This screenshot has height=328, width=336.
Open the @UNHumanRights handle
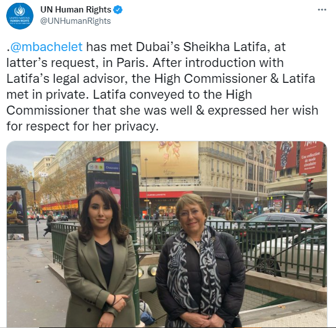point(75,21)
